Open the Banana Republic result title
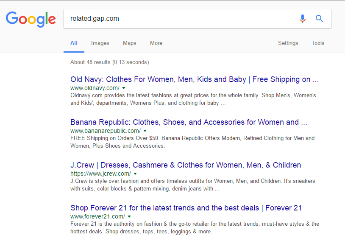Image resolution: width=345 pixels, height=241 pixels. (x=189, y=122)
